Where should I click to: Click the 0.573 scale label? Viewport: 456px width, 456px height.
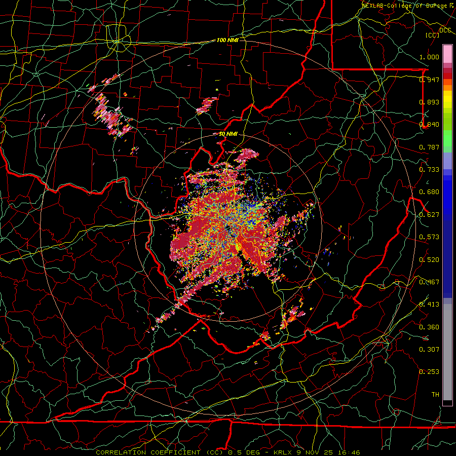[x=429, y=237]
